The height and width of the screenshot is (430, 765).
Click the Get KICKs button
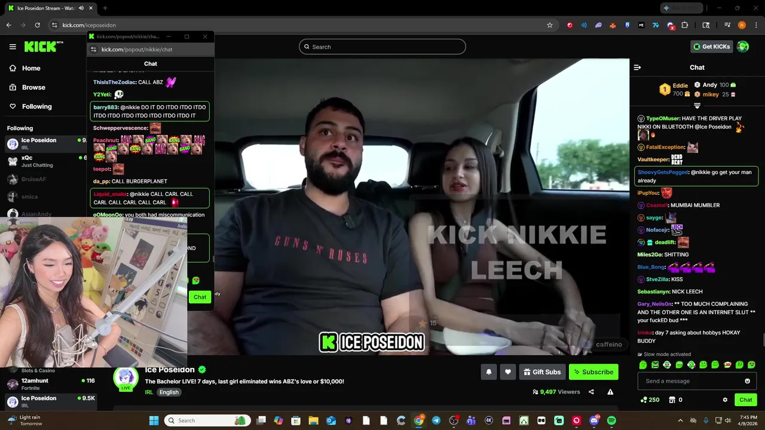[711, 47]
